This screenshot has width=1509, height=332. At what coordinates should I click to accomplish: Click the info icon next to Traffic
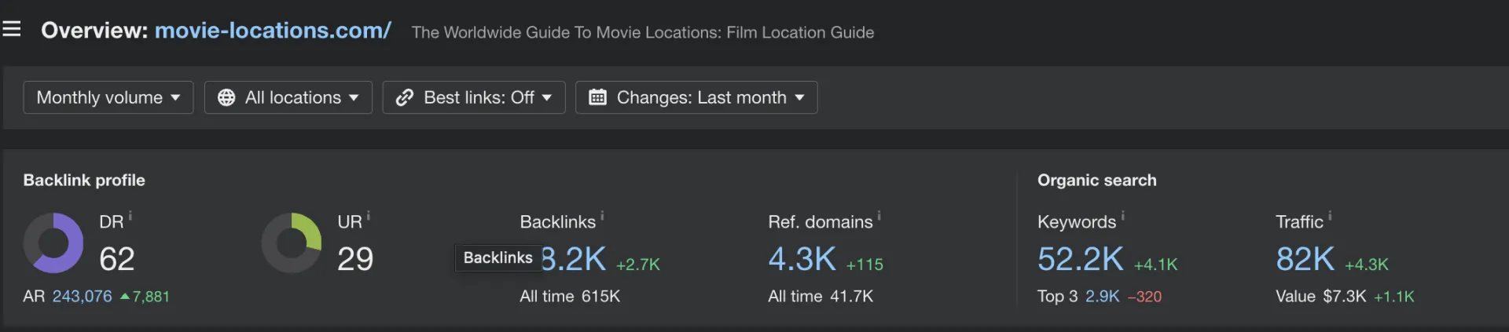[1330, 216]
